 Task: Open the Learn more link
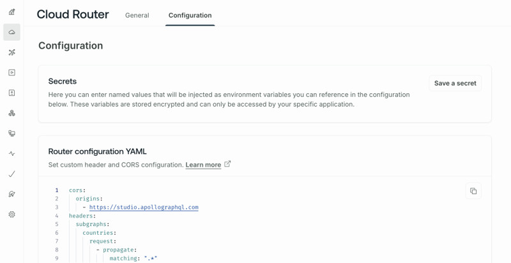[203, 165]
